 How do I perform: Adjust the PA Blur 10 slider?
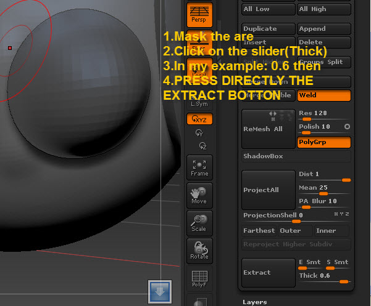coord(324,204)
